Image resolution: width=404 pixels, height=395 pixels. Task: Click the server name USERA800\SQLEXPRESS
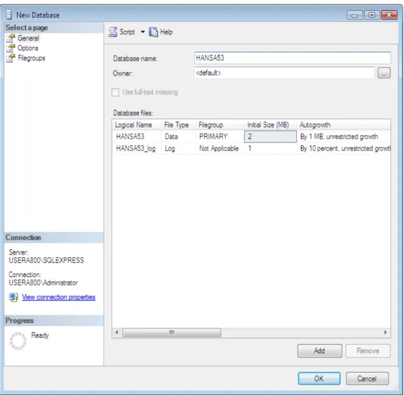[47, 261]
